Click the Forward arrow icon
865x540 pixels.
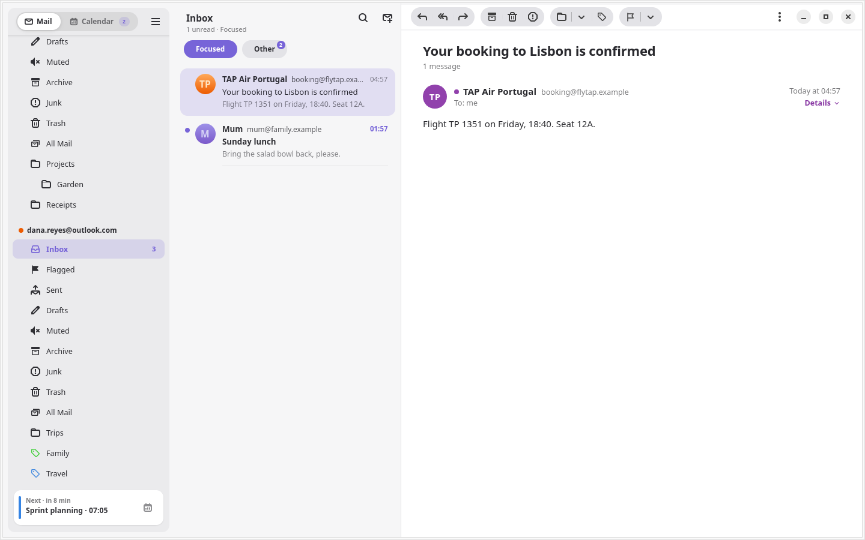(x=463, y=17)
